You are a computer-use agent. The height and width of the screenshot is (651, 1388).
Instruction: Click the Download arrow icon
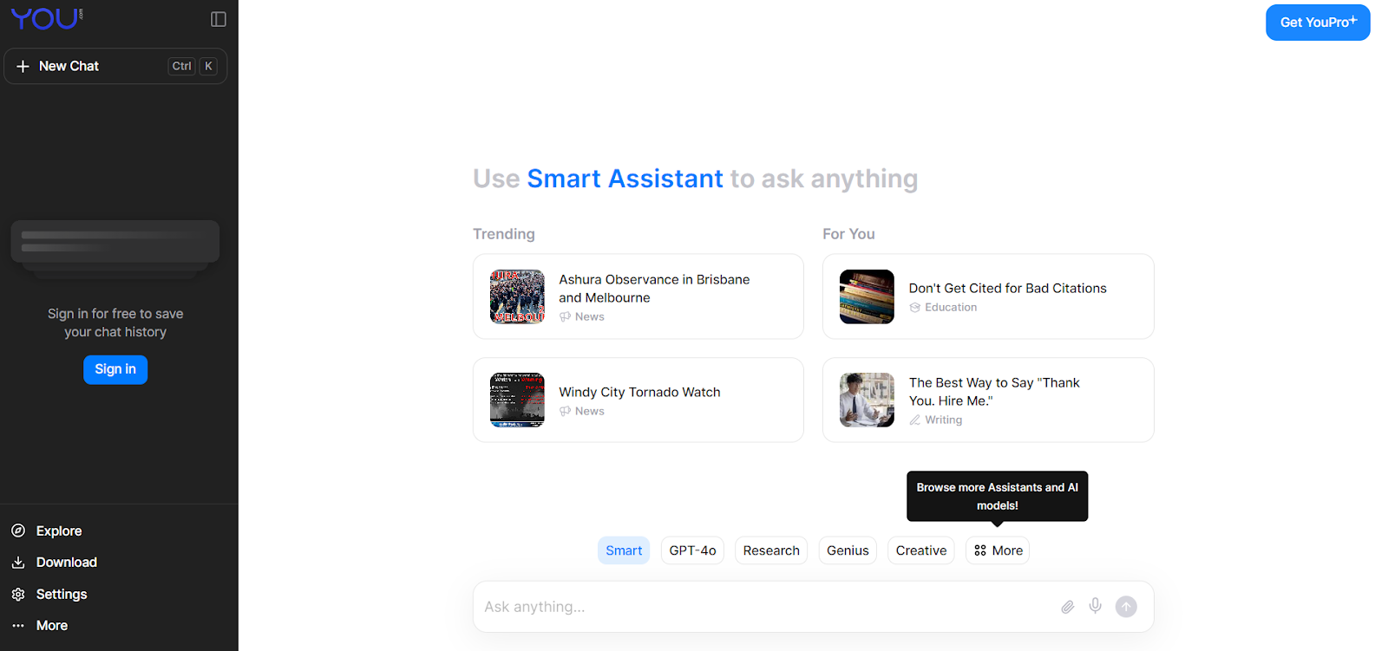pyautogui.click(x=18, y=562)
